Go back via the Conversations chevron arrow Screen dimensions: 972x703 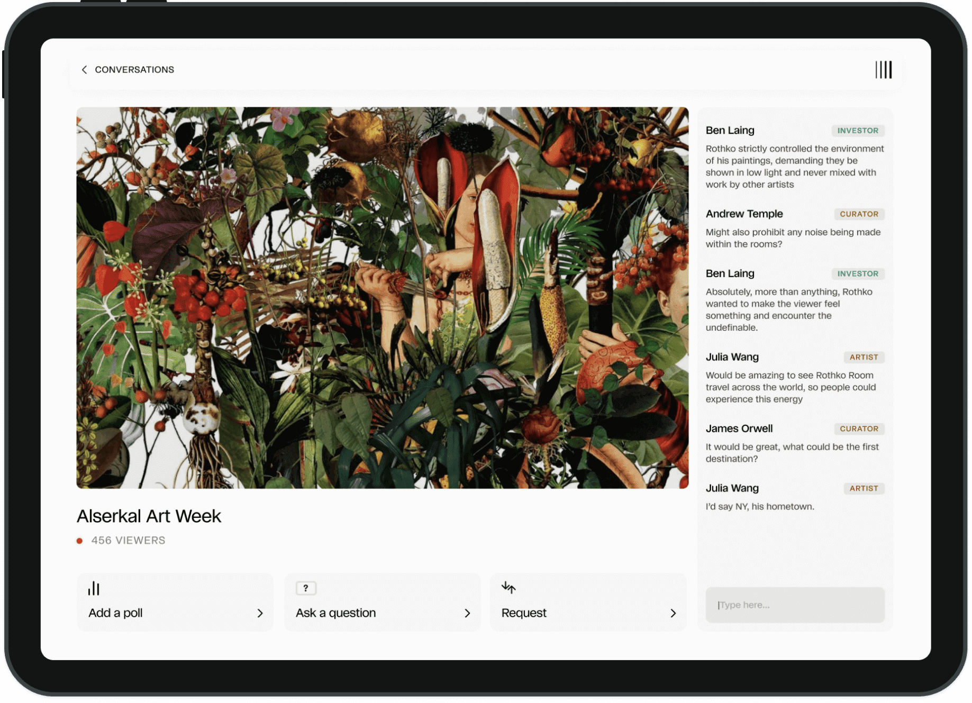[x=84, y=70]
